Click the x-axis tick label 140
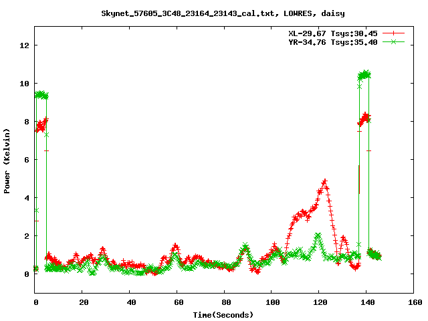Image resolution: width=428 pixels, height=321 pixels. (x=368, y=302)
